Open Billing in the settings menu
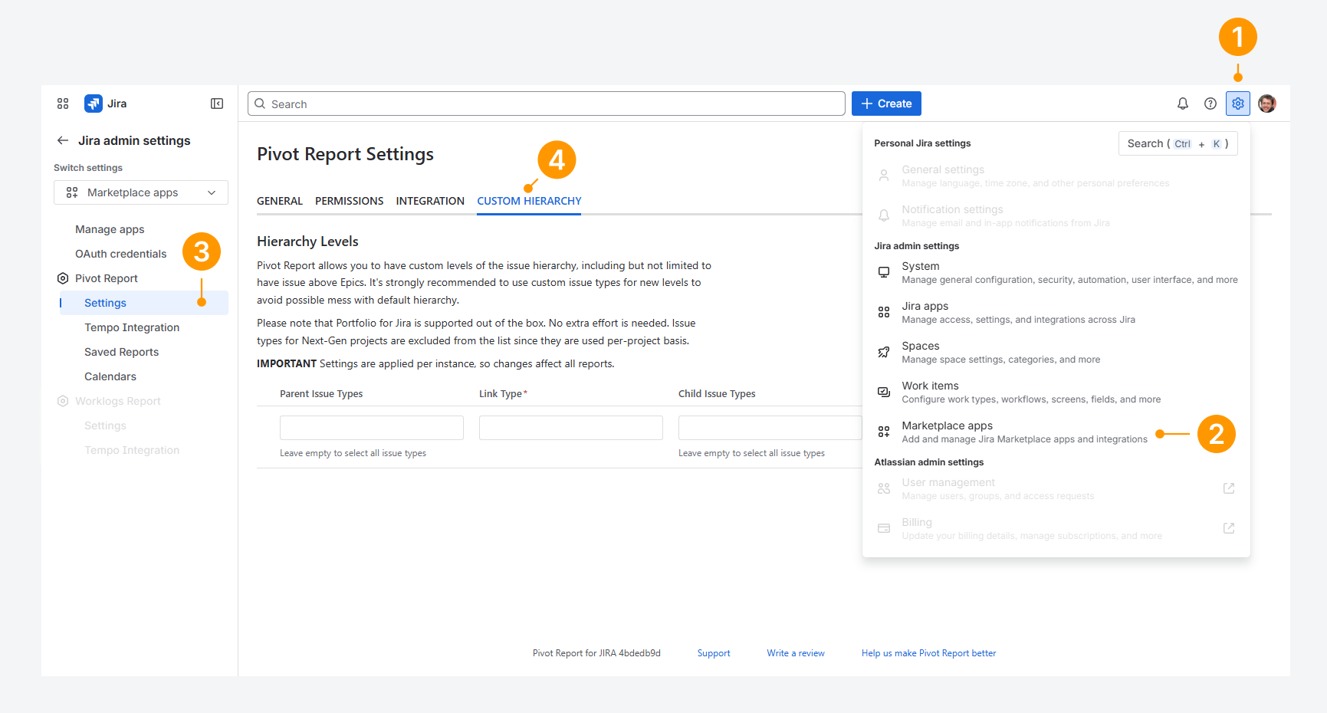1327x713 pixels. tap(1056, 528)
